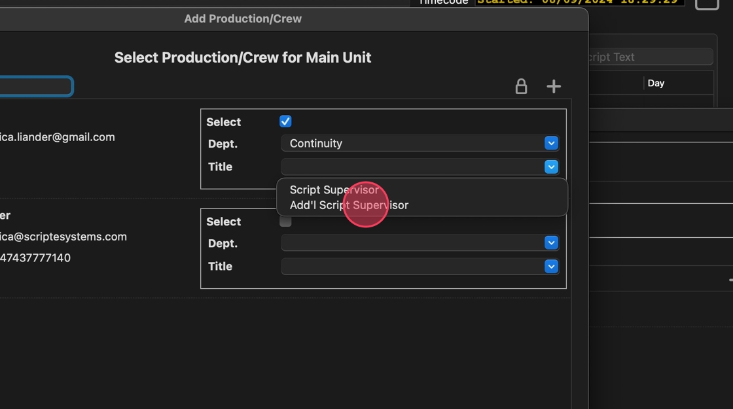The height and width of the screenshot is (409, 733).
Task: Focus the blue-outlined search field
Action: point(36,86)
